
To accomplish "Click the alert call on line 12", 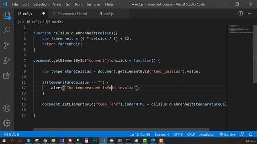I will click(x=57, y=88).
